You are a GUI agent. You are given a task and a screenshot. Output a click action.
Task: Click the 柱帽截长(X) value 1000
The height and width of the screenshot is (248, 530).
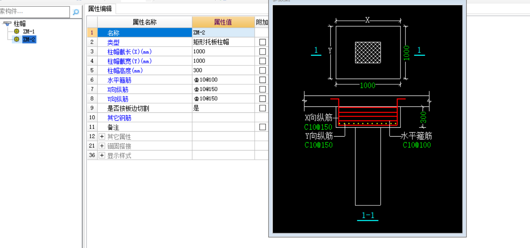[223, 52]
